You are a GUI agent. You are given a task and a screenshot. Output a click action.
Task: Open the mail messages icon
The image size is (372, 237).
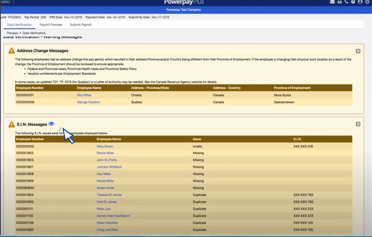(332, 2)
